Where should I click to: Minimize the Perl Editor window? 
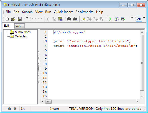click(x=123, y=5)
